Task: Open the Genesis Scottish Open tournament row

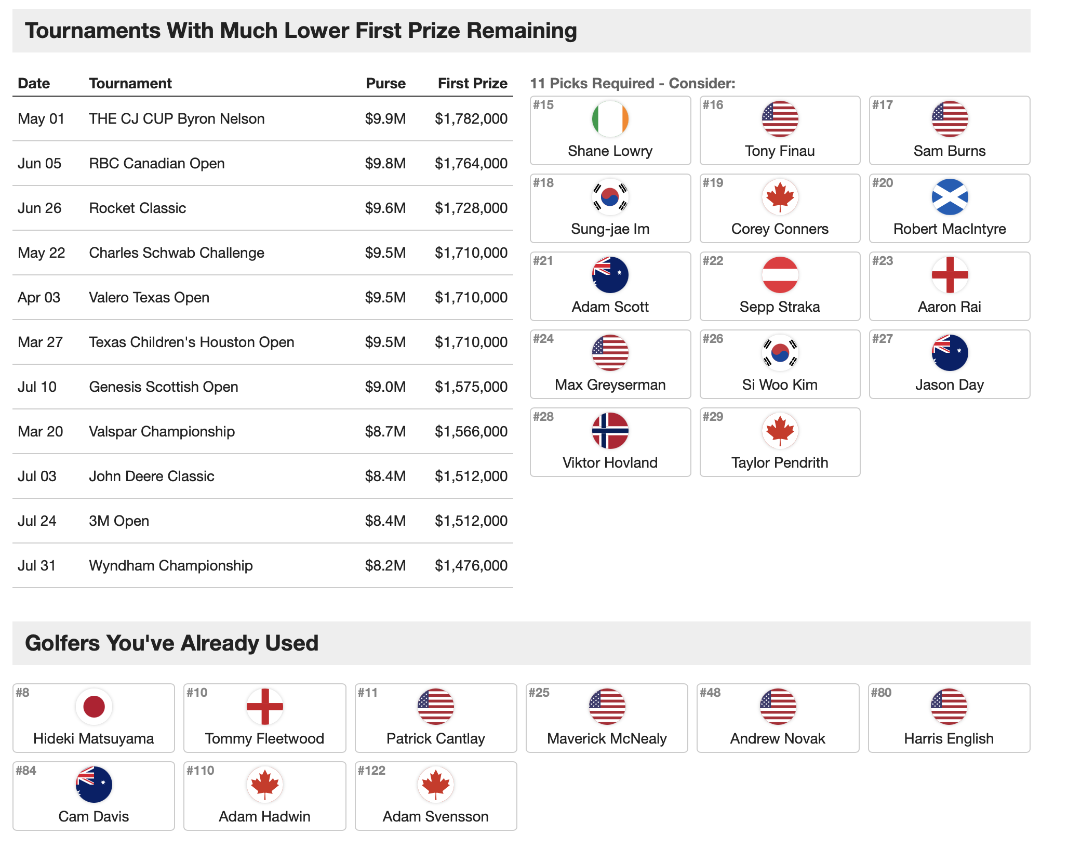Action: [x=262, y=387]
